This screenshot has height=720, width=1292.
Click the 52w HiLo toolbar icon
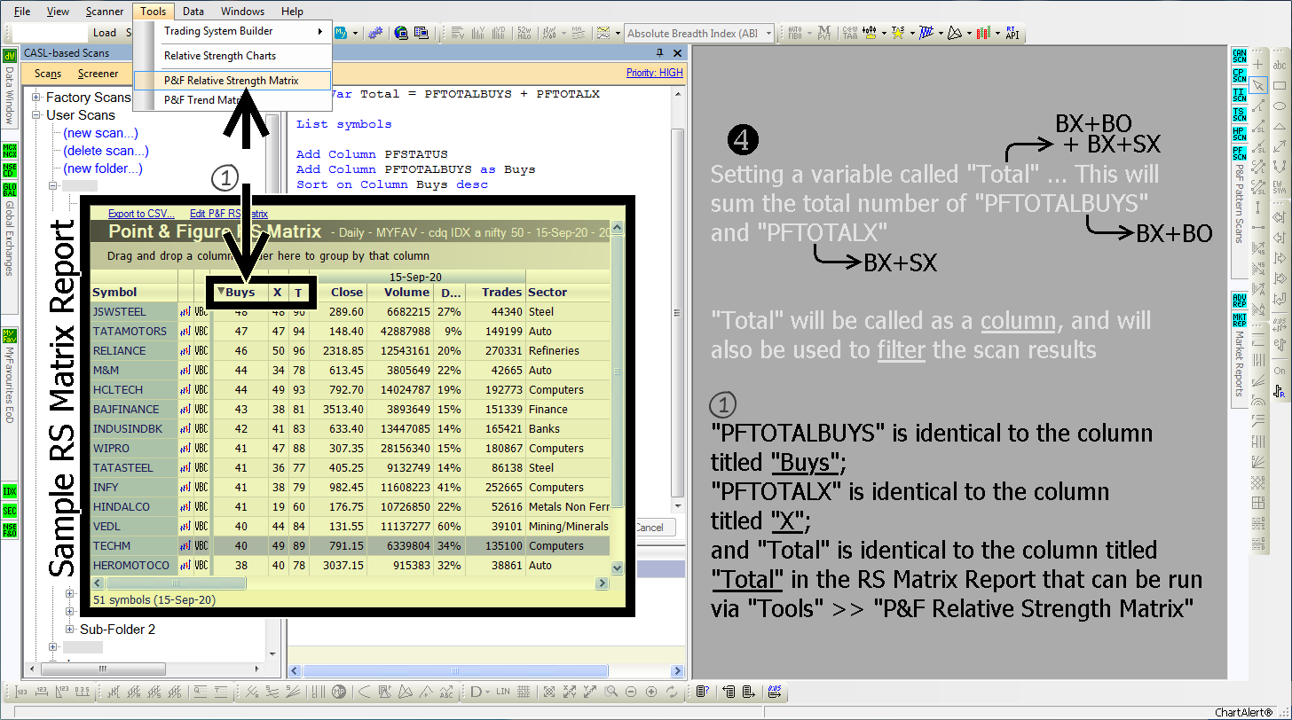(524, 33)
